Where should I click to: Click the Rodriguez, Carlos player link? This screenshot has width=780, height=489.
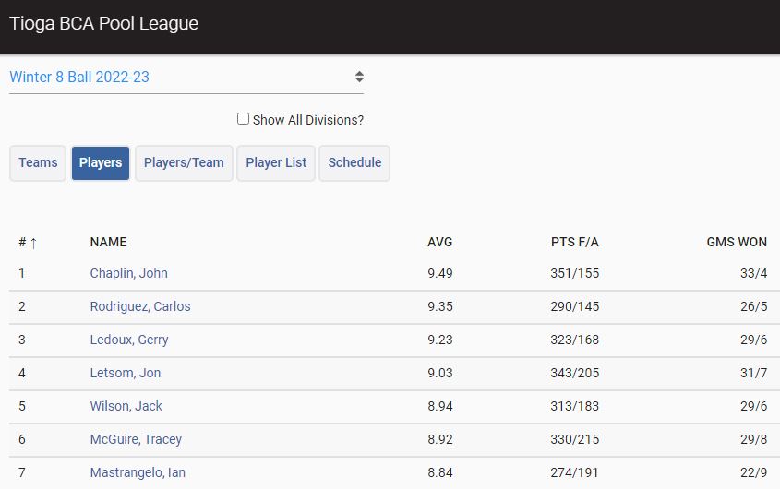(140, 306)
